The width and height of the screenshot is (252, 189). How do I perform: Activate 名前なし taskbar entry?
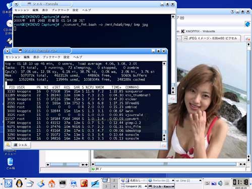coord(134,180)
